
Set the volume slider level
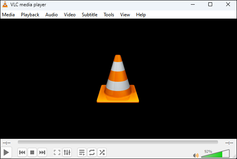pyautogui.click(x=216, y=154)
